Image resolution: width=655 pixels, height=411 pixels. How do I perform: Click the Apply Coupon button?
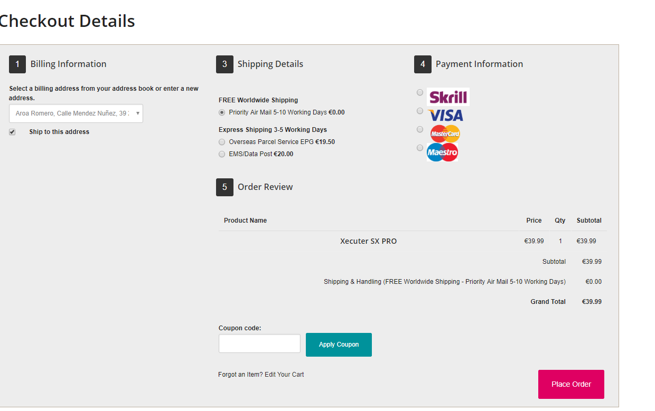pyautogui.click(x=339, y=345)
